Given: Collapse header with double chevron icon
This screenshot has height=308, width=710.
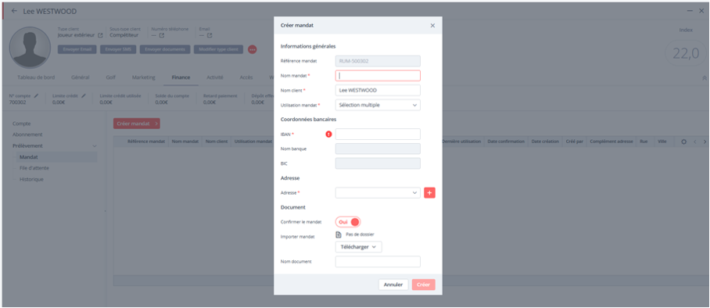Looking at the screenshot, I should (704, 78).
